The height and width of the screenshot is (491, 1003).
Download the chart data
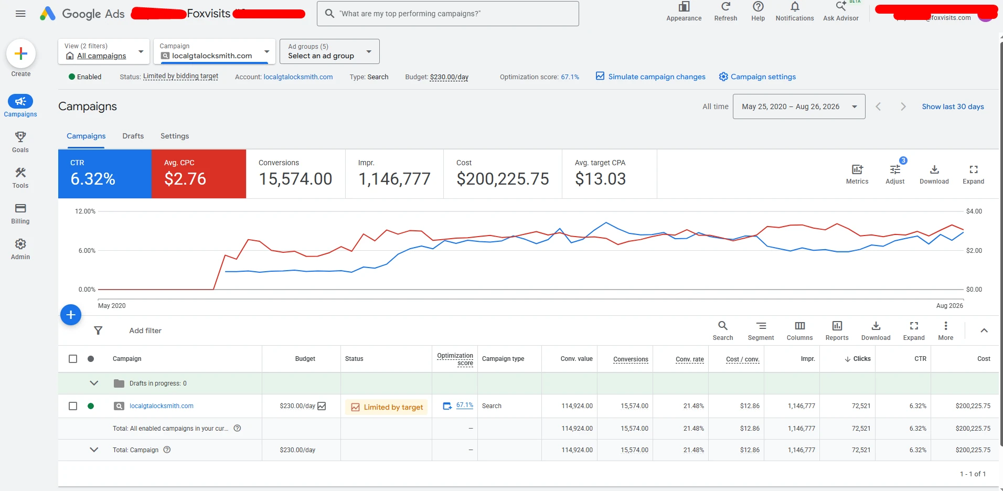[x=934, y=174]
